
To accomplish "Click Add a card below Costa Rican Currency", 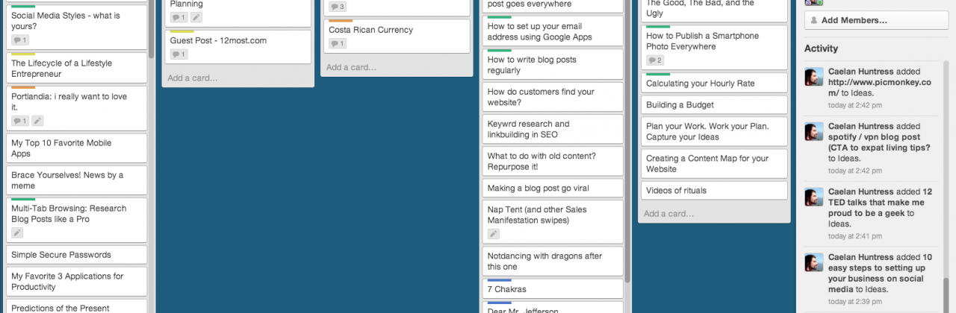I will (351, 67).
